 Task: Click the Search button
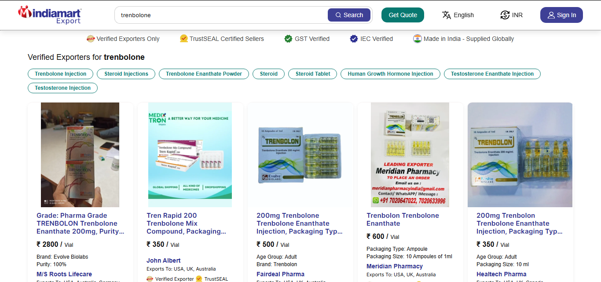click(349, 15)
